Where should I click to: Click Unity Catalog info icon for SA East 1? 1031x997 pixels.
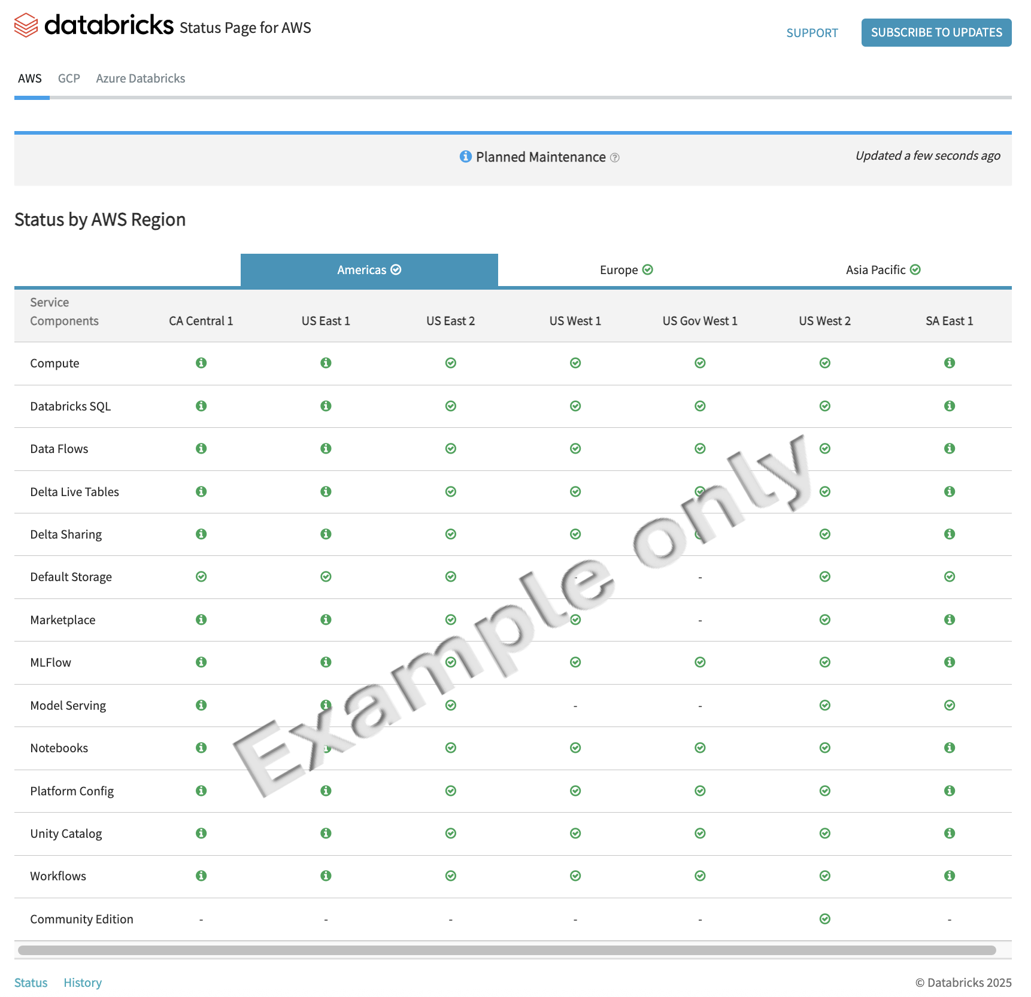[949, 834]
